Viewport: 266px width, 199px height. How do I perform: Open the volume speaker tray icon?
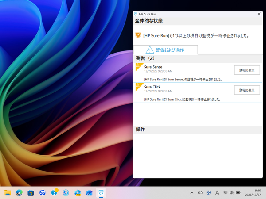click(x=231, y=192)
